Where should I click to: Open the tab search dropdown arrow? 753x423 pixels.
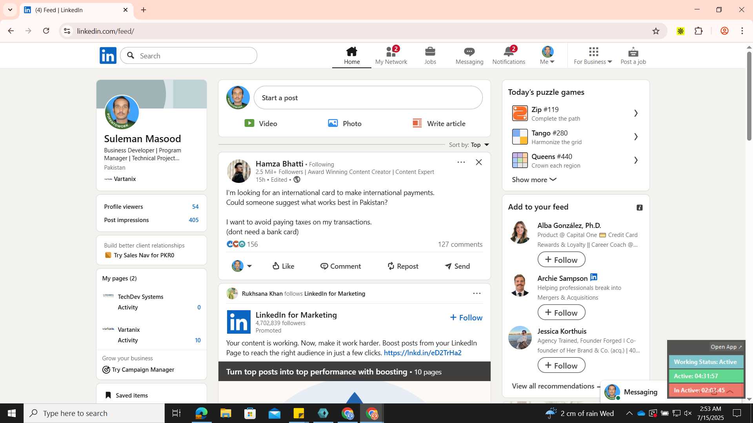pyautogui.click(x=10, y=10)
